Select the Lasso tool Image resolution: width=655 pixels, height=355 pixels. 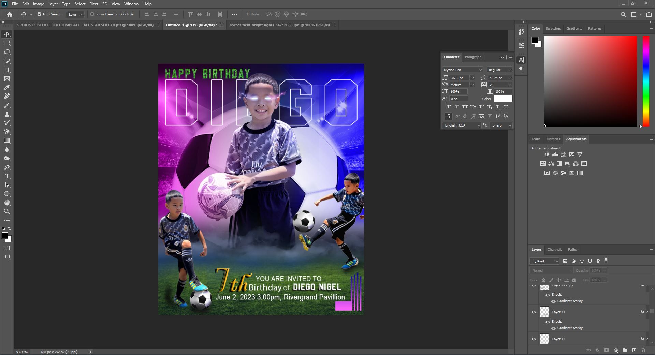click(7, 52)
